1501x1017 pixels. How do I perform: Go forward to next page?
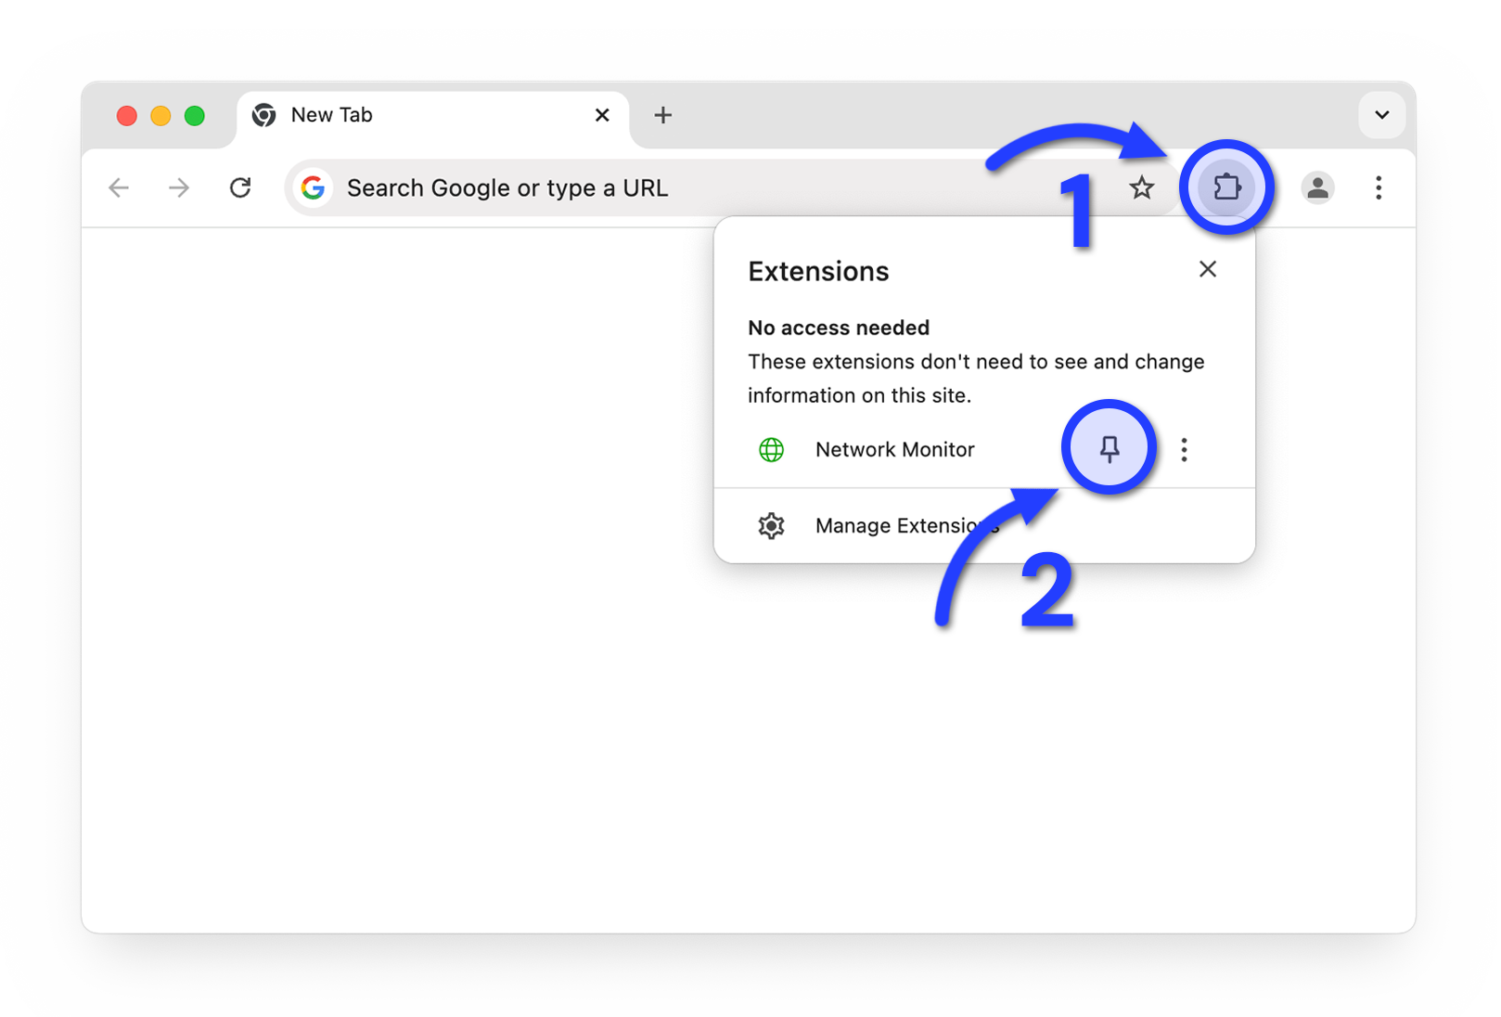(x=179, y=188)
